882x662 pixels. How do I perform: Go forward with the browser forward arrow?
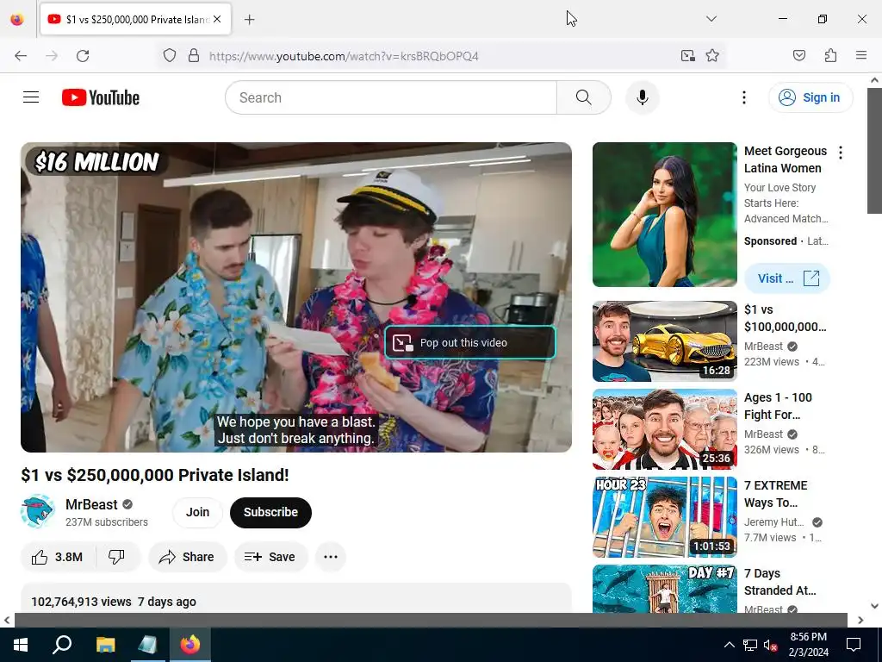tap(52, 56)
